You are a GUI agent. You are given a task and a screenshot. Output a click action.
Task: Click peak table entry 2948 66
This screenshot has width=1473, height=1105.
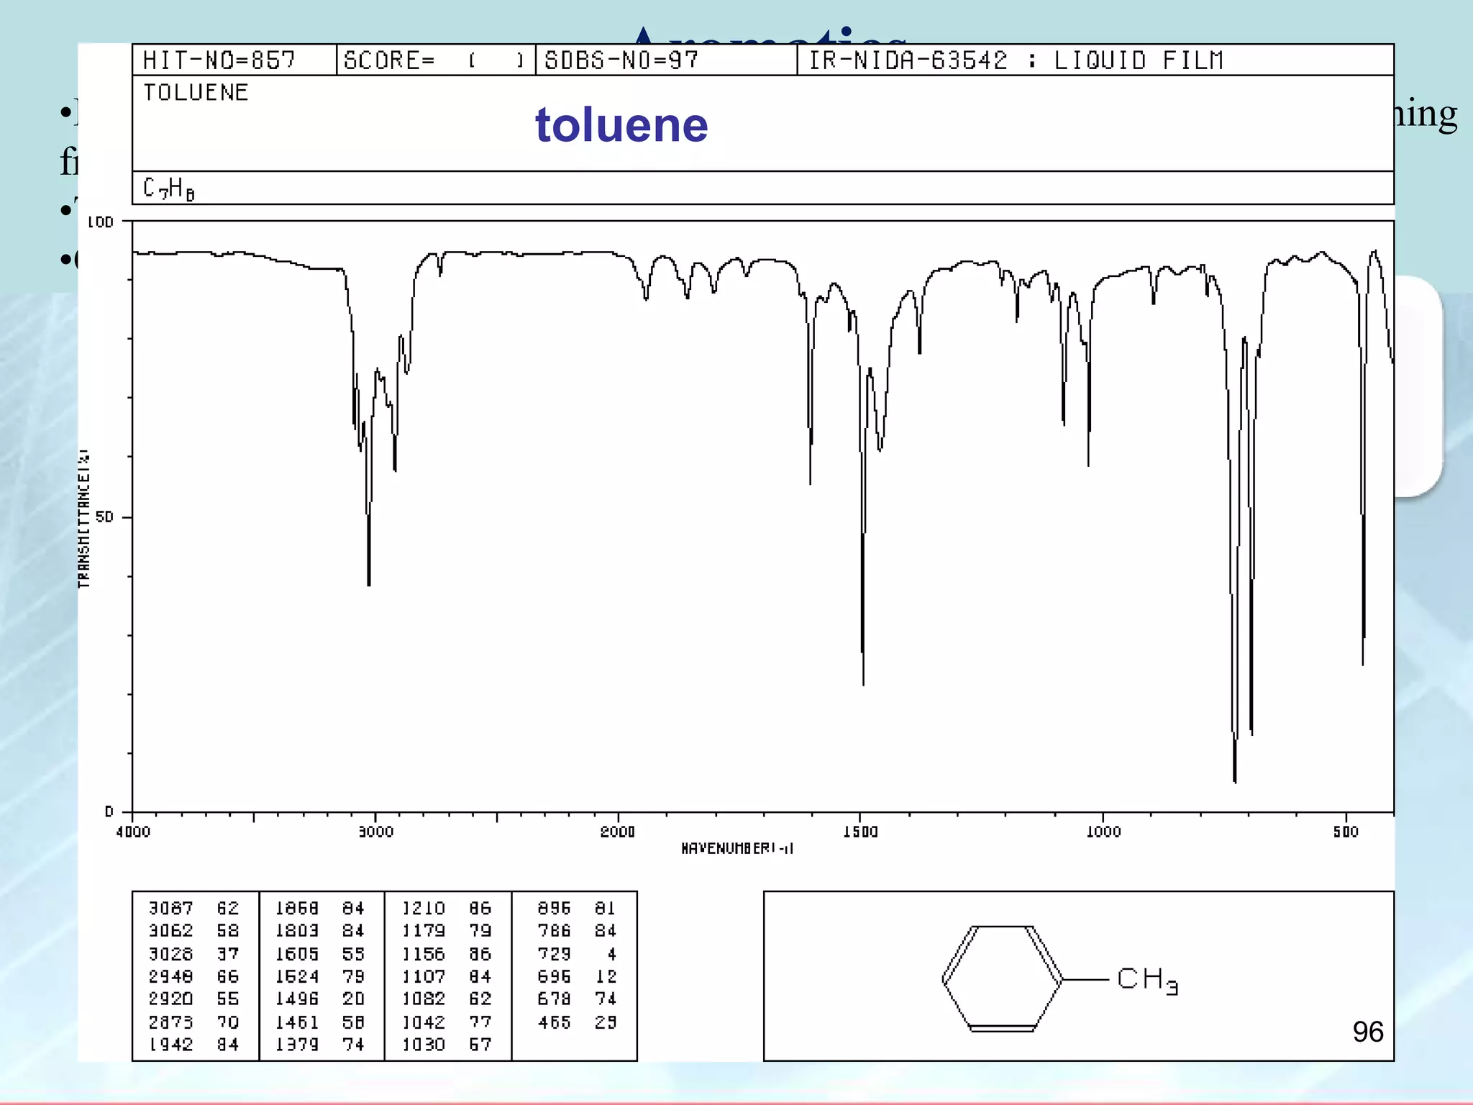194,976
